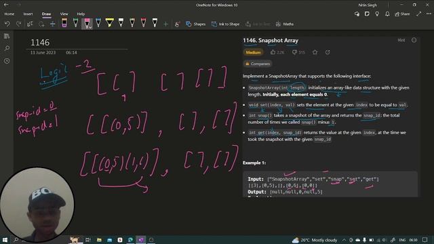
Task: Share this notebook page
Action: coord(402,14)
